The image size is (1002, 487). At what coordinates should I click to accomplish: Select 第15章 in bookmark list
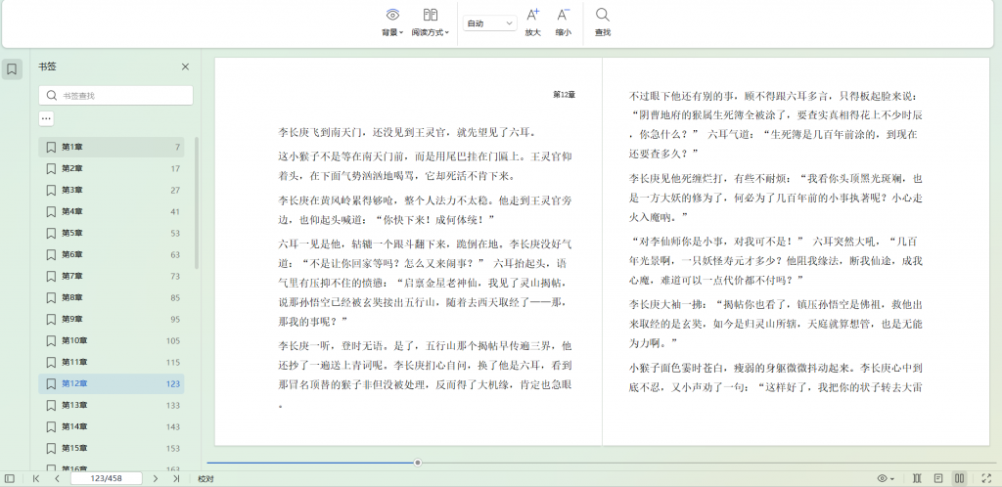click(112, 448)
